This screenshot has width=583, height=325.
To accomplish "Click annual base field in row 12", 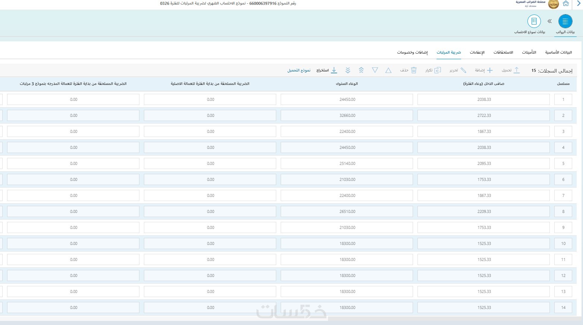I will pos(347,275).
